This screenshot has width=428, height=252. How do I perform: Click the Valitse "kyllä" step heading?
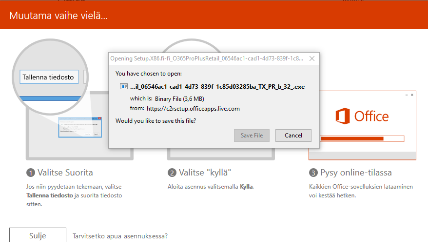click(x=205, y=173)
